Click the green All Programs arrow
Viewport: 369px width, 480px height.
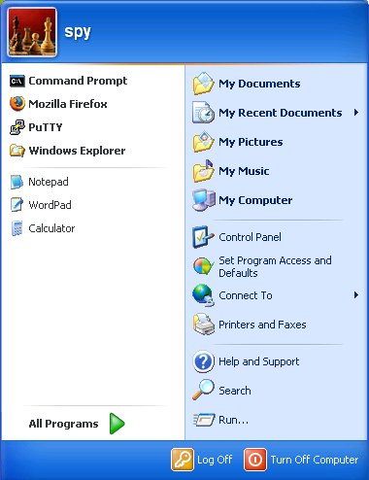pos(117,424)
